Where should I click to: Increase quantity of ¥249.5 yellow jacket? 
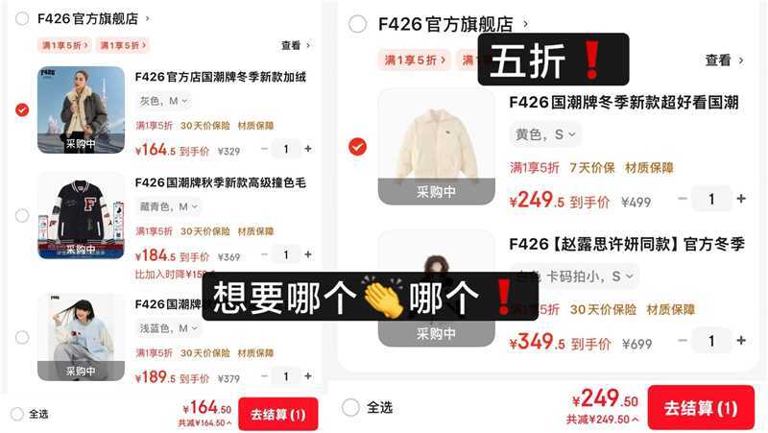741,199
